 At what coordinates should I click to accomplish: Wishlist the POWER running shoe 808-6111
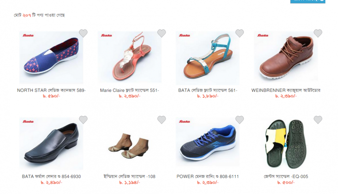tap(239, 120)
